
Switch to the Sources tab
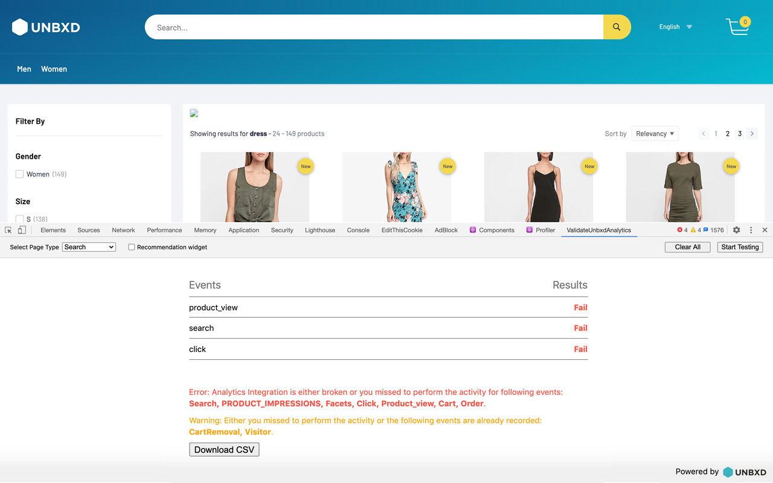[x=89, y=230]
